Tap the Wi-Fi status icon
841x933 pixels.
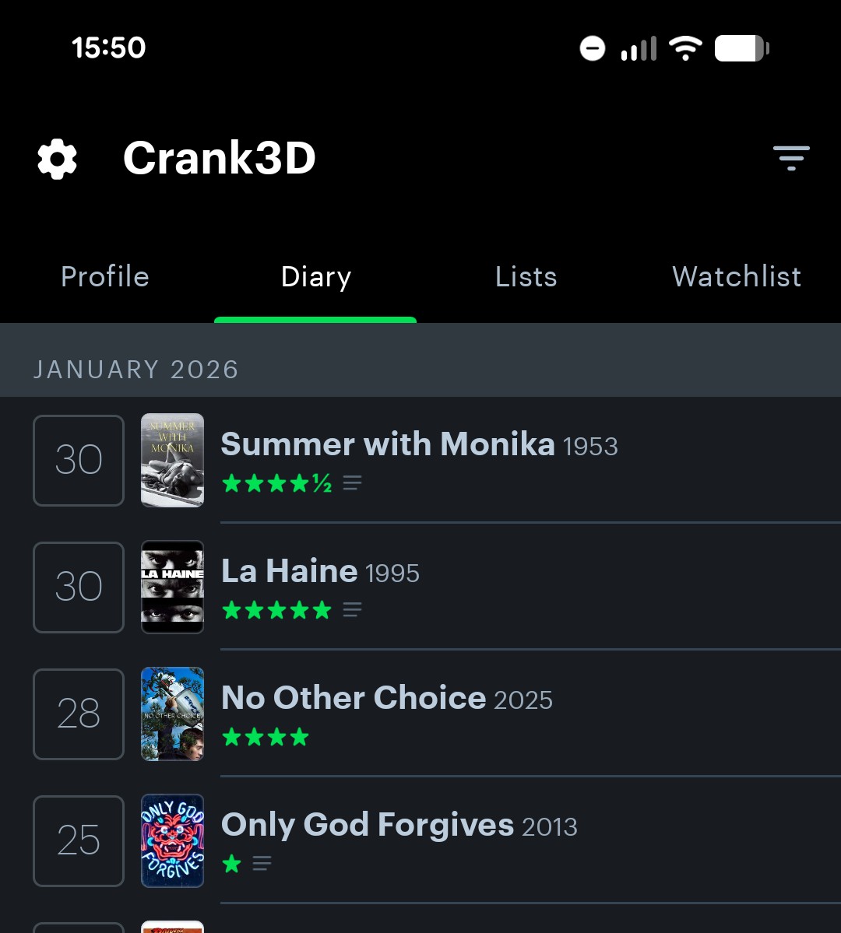pos(685,48)
